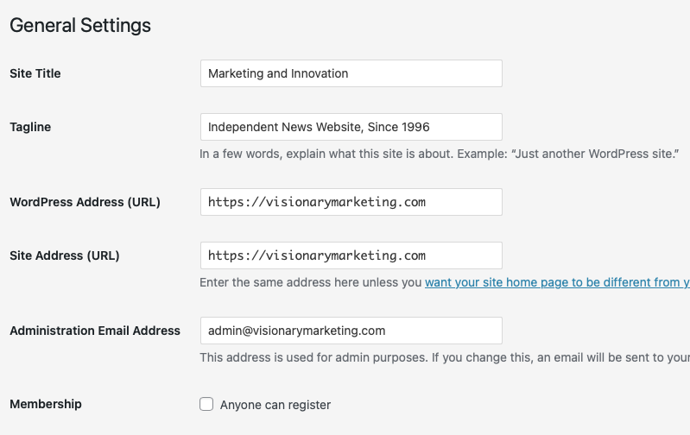Click the Administration Email Address label
Image resolution: width=690 pixels, height=435 pixels.
click(x=95, y=331)
